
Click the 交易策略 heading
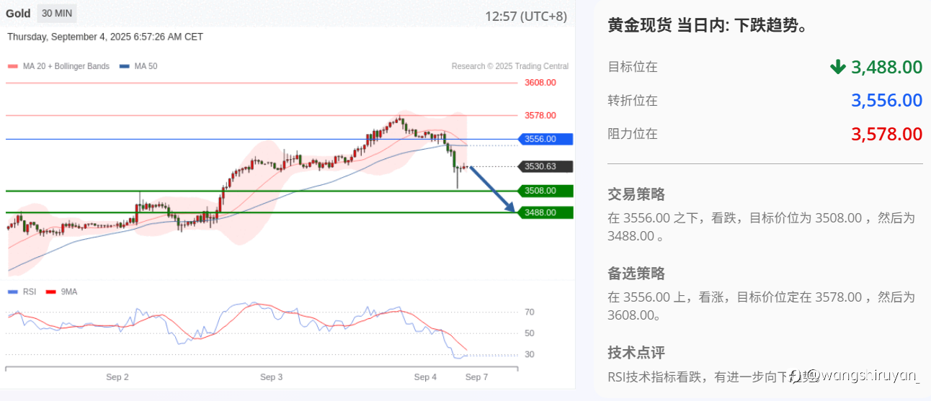pos(636,194)
